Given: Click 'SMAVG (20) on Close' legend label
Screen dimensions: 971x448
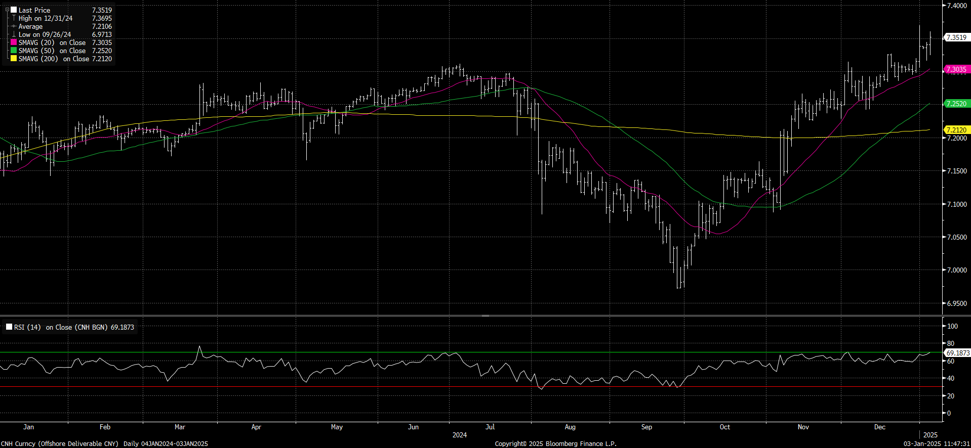Looking at the screenshot, I should click(x=52, y=42).
